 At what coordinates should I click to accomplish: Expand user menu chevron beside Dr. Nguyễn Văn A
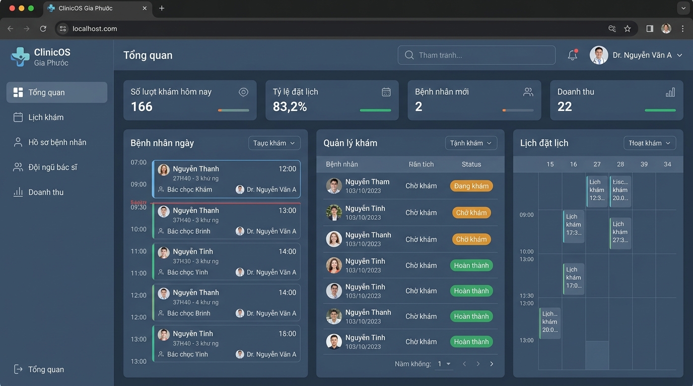[x=679, y=55]
